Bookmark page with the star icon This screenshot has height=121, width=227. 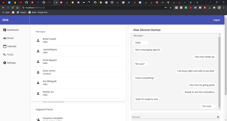point(171,8)
